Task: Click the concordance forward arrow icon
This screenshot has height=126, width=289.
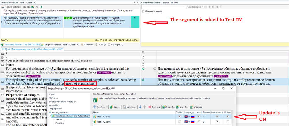Action: [x=209, y=7]
